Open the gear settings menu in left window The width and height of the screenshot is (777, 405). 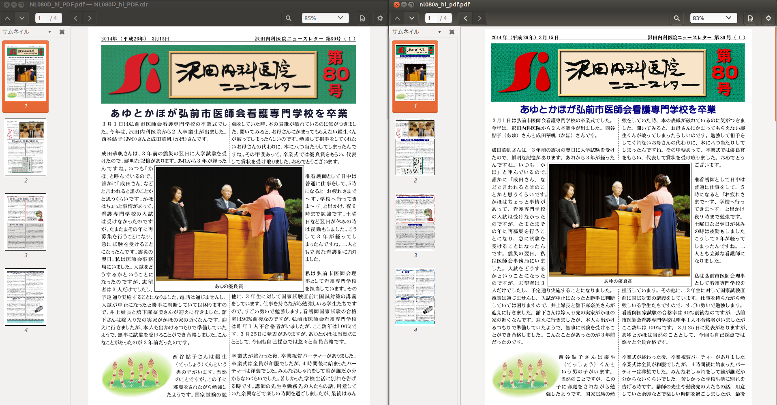(x=380, y=18)
